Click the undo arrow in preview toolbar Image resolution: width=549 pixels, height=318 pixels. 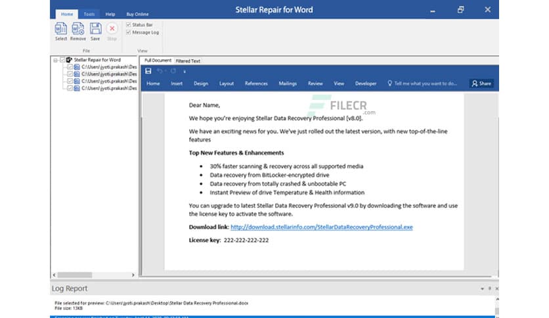[160, 71]
